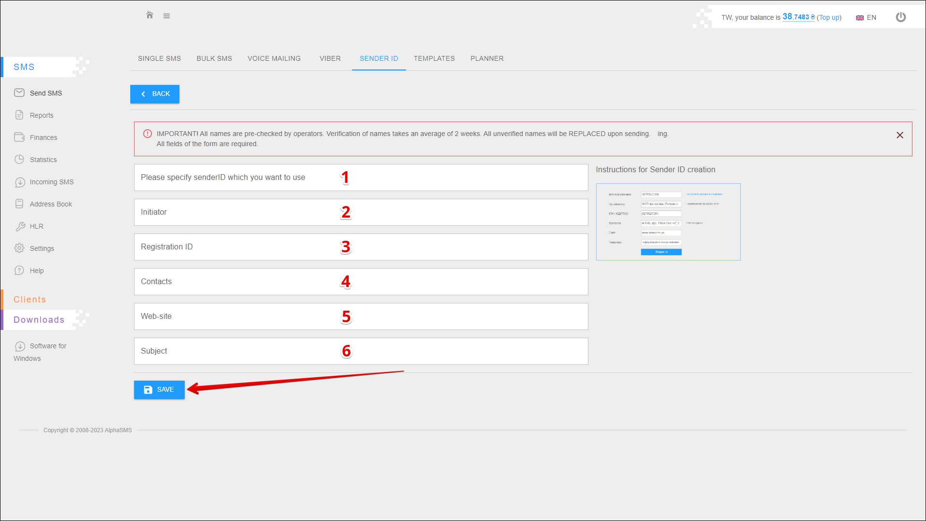Viewport: 926px width, 521px height.
Task: Open the Finances wallet item
Action: (x=43, y=137)
